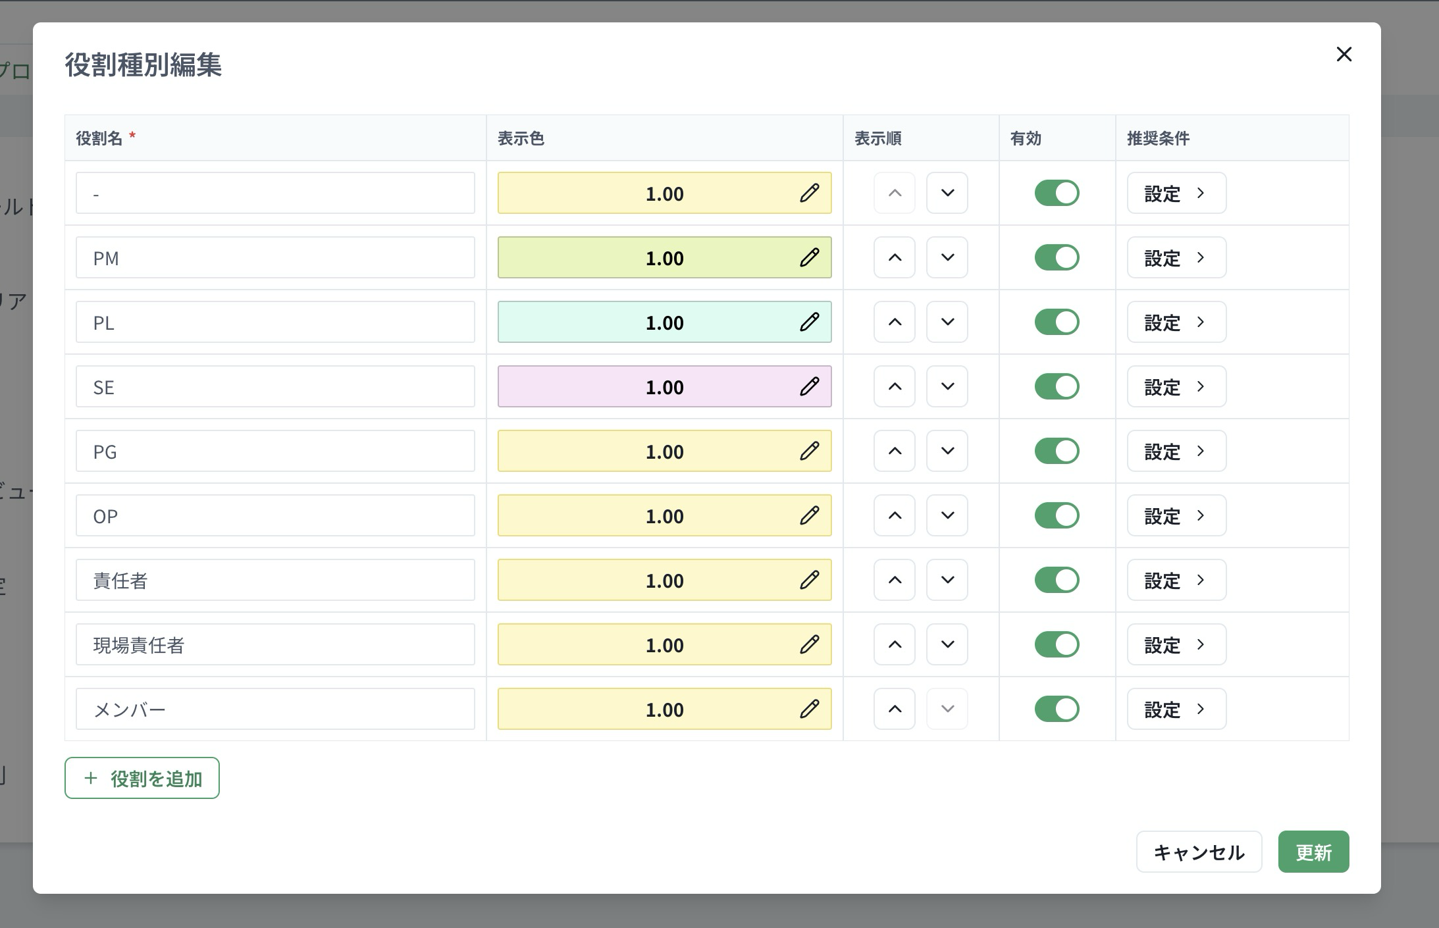The width and height of the screenshot is (1439, 928).
Task: Click the pencil icon on the SE color field
Action: point(809,386)
